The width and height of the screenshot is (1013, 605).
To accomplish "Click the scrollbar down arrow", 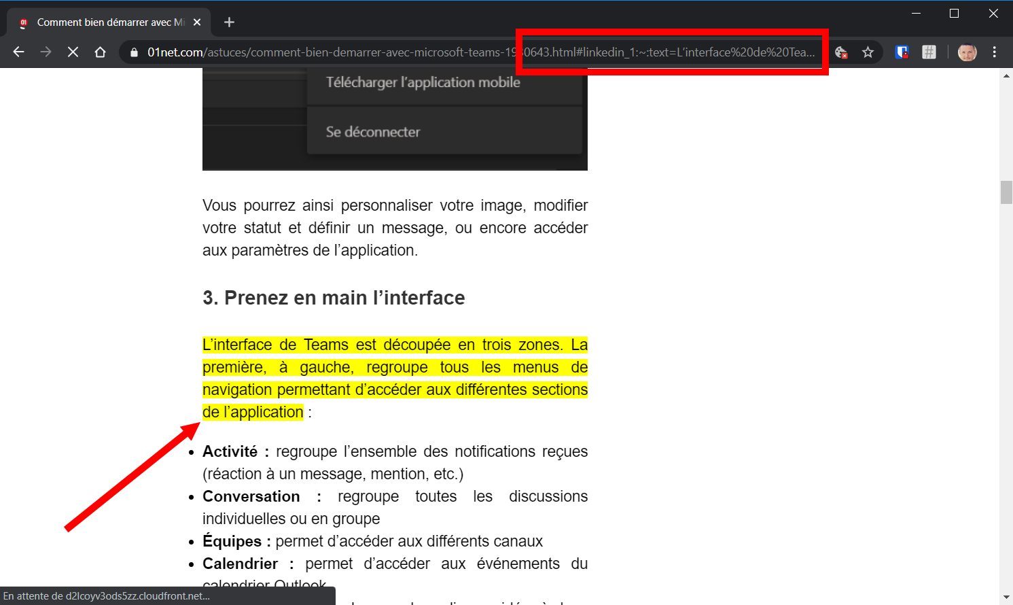I will (x=1006, y=598).
